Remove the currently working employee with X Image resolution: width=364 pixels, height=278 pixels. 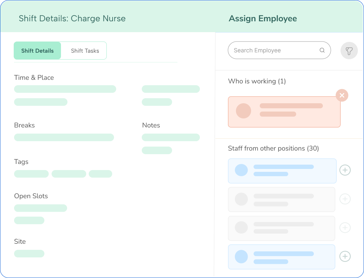(342, 95)
